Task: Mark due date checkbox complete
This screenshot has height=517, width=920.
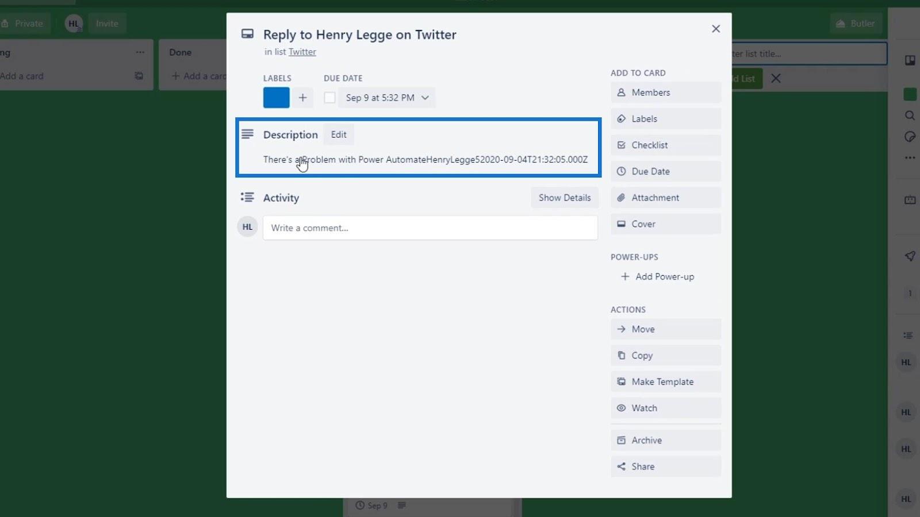Action: 329,98
